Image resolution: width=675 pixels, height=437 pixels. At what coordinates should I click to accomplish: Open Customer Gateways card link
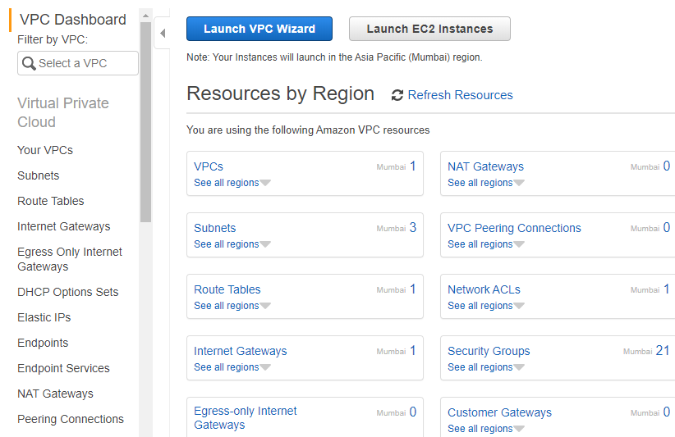(499, 412)
